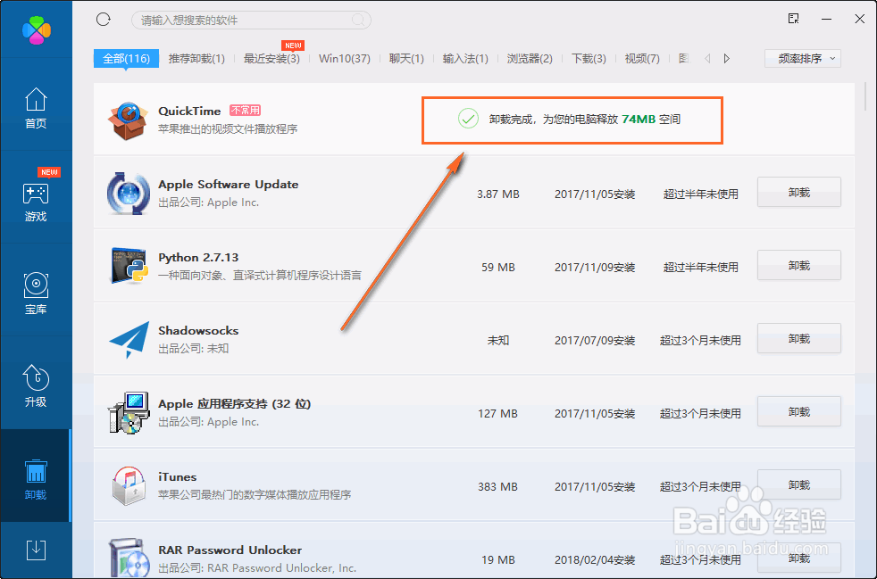Uninstall Shadowsocks using its 卸载 button
Screen dimensions: 877x579
tap(798, 338)
